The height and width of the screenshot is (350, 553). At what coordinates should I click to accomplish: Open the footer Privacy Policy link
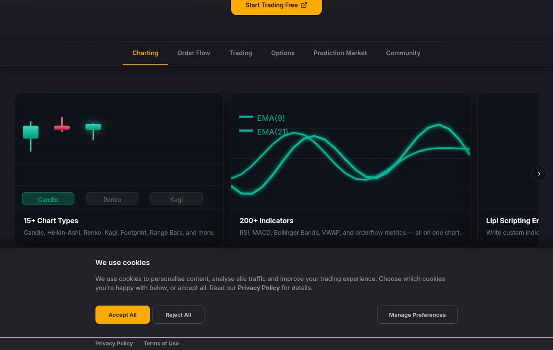click(x=114, y=344)
